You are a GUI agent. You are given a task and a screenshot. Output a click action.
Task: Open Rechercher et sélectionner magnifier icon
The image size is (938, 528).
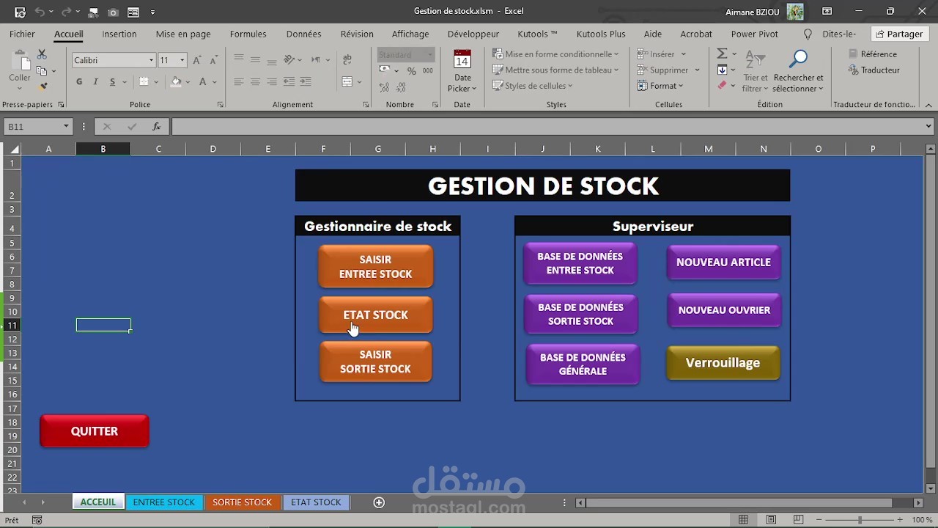coord(798,59)
